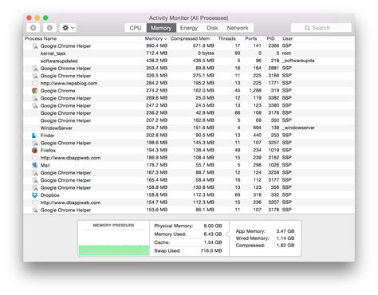Click icon for dbappweb.com with PID 3207
Screen dimensions: 378x295
(x=35, y=203)
